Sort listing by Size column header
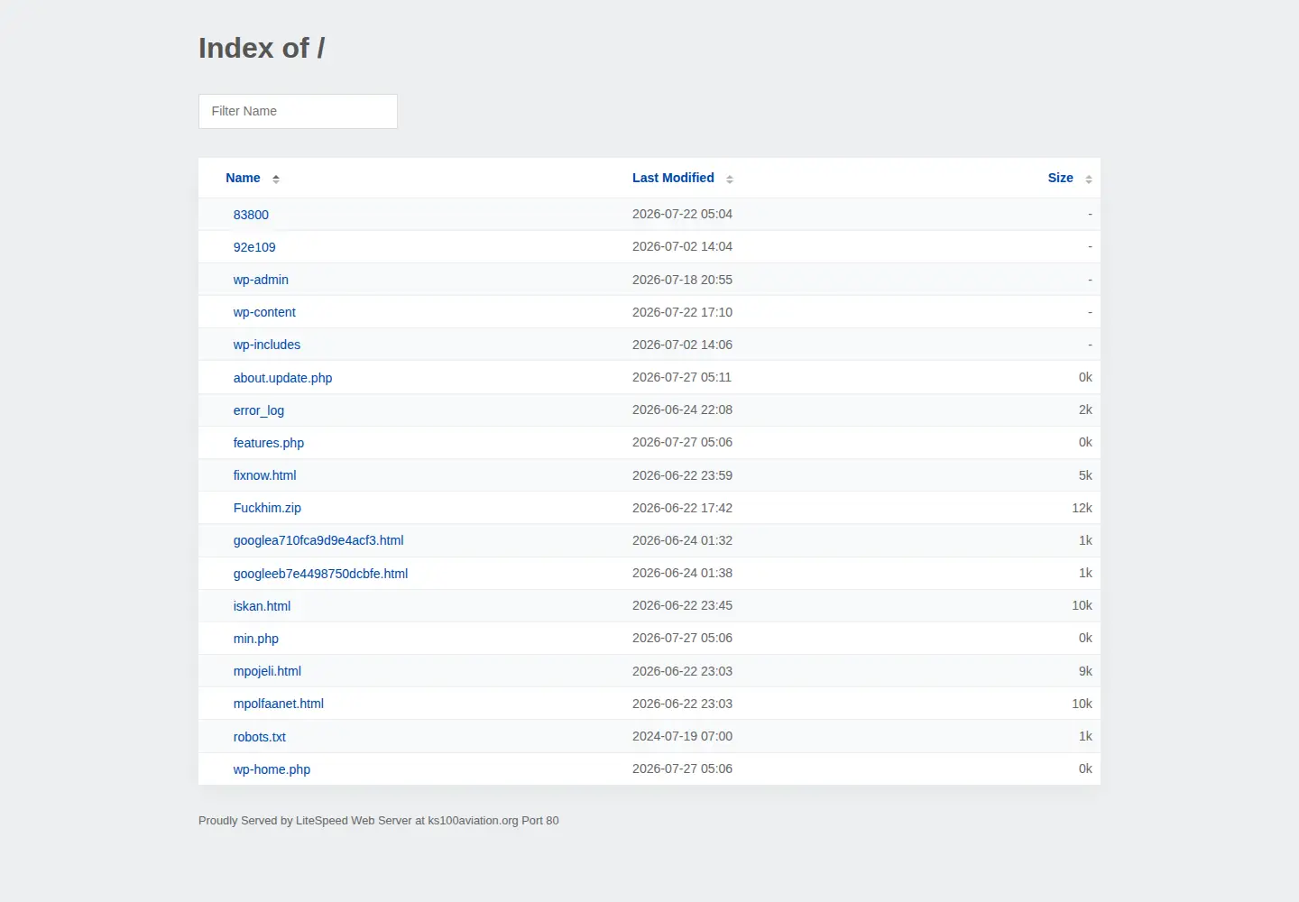The height and width of the screenshot is (902, 1299). click(1060, 178)
